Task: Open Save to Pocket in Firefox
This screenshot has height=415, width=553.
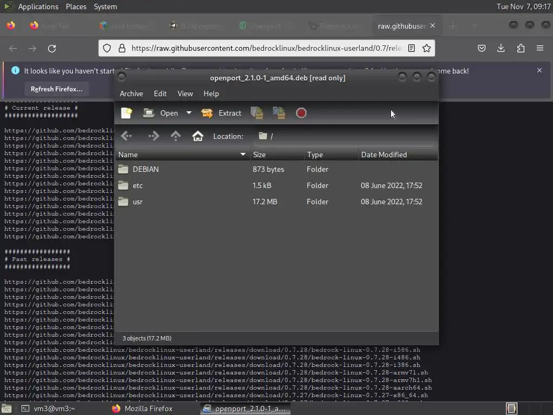Action: pos(481,48)
